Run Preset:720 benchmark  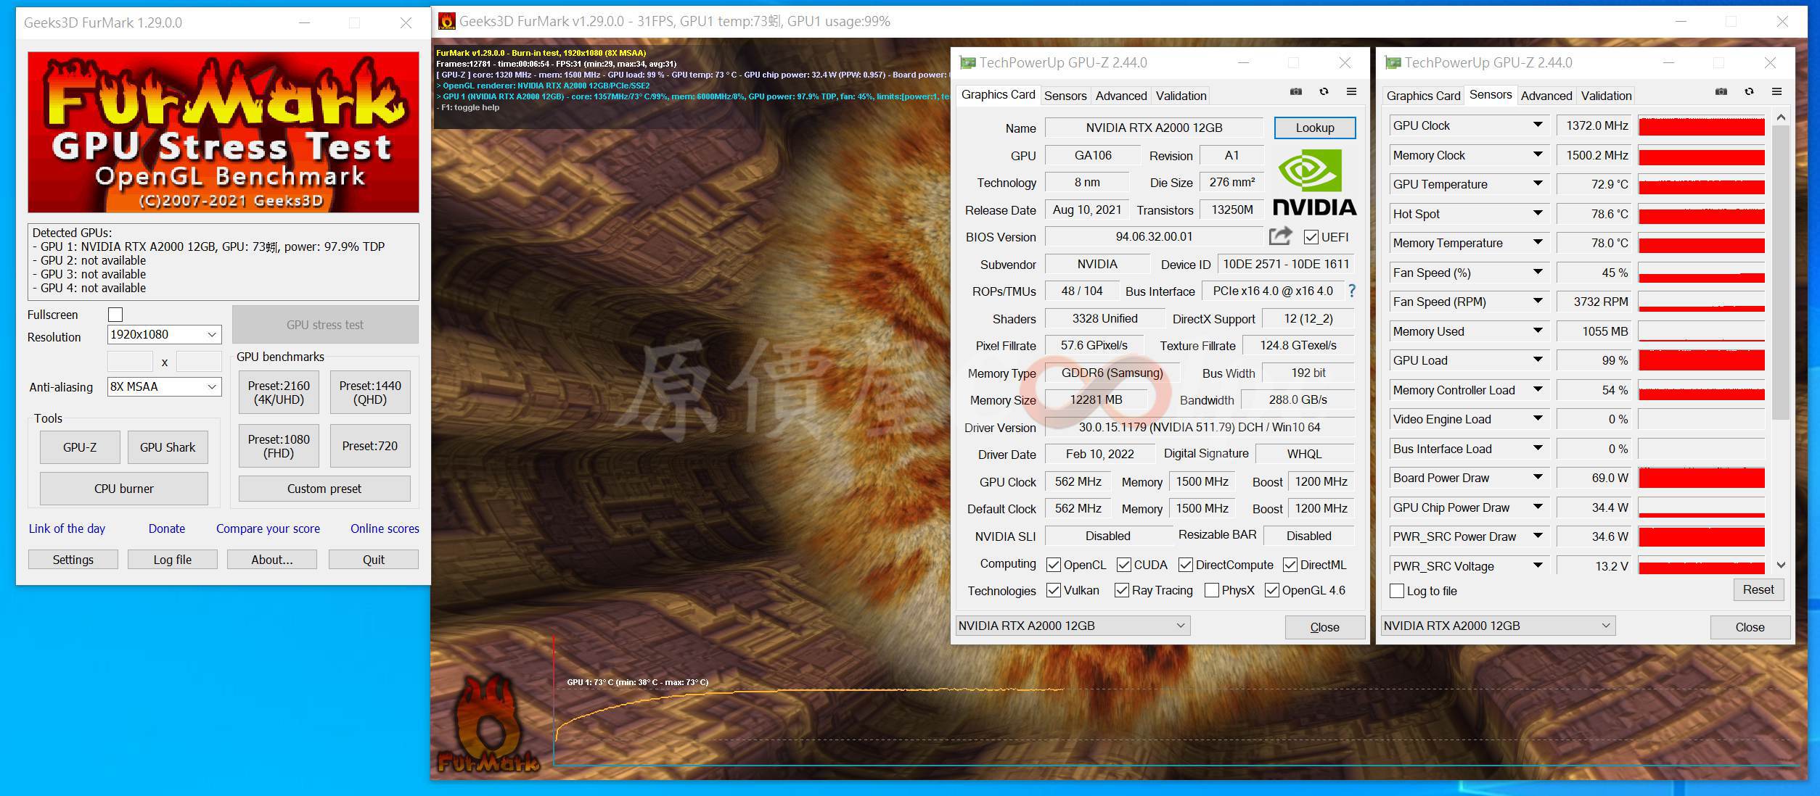coord(370,446)
